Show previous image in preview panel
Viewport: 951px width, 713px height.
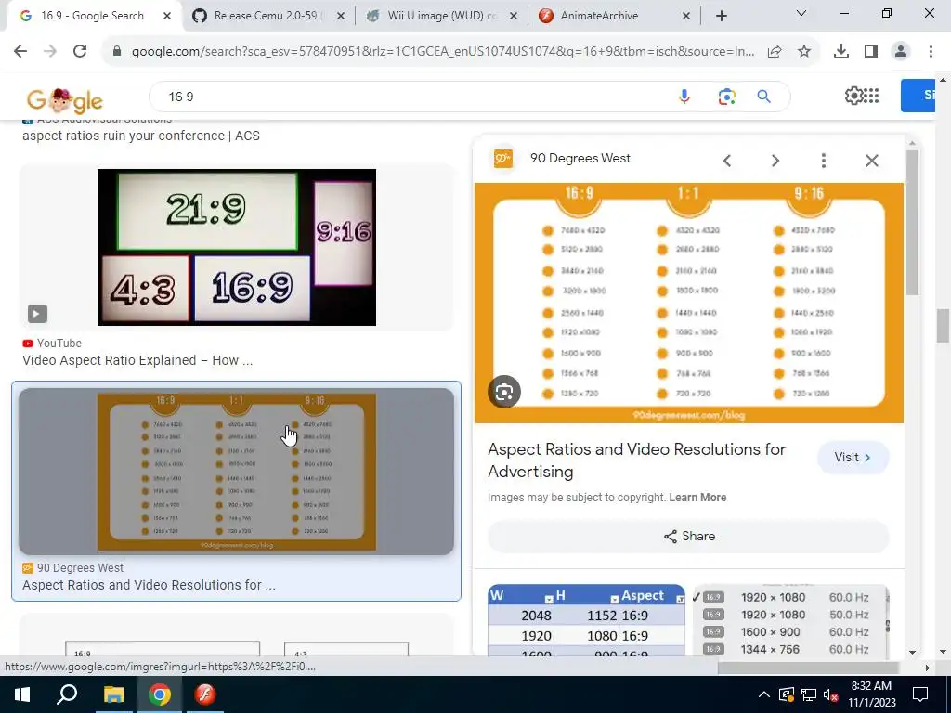(726, 161)
